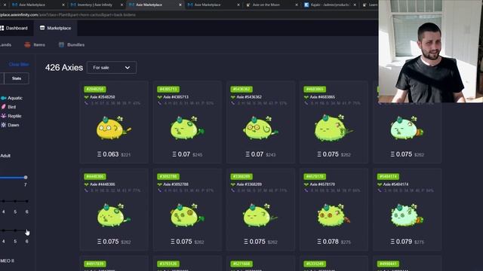Click the Marketplace storefront icon
Screen dimensions: 483x271
pyautogui.click(x=42, y=28)
